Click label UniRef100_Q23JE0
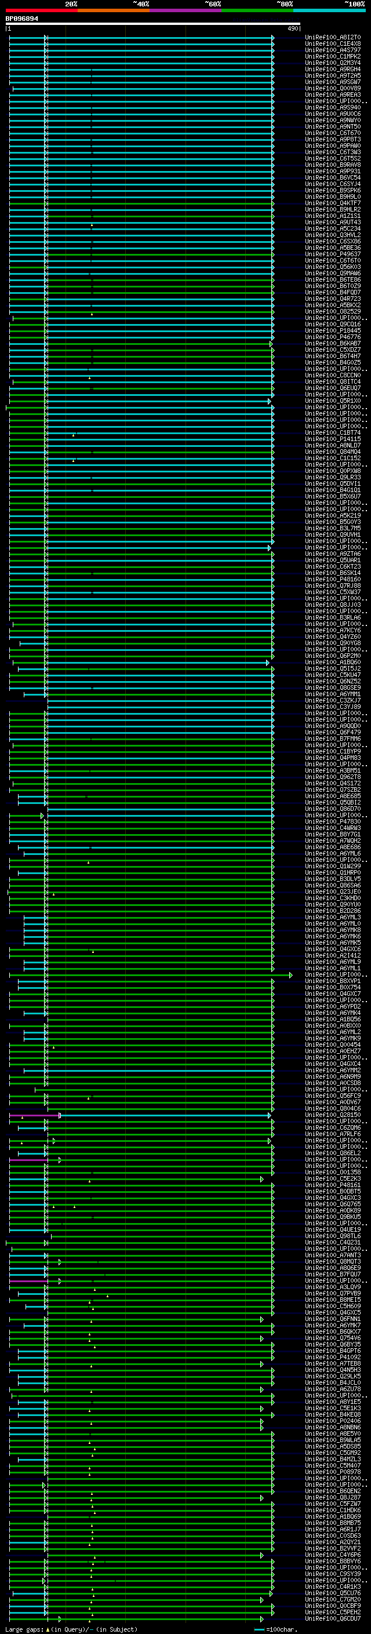This screenshot has width=371, height=1634. point(333,891)
